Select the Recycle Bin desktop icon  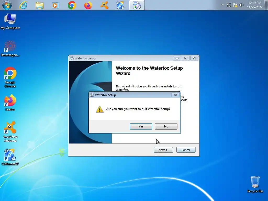[255, 185]
